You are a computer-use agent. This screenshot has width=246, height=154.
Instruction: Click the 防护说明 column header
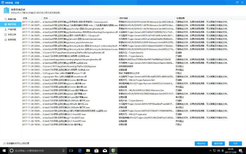coord(123,18)
